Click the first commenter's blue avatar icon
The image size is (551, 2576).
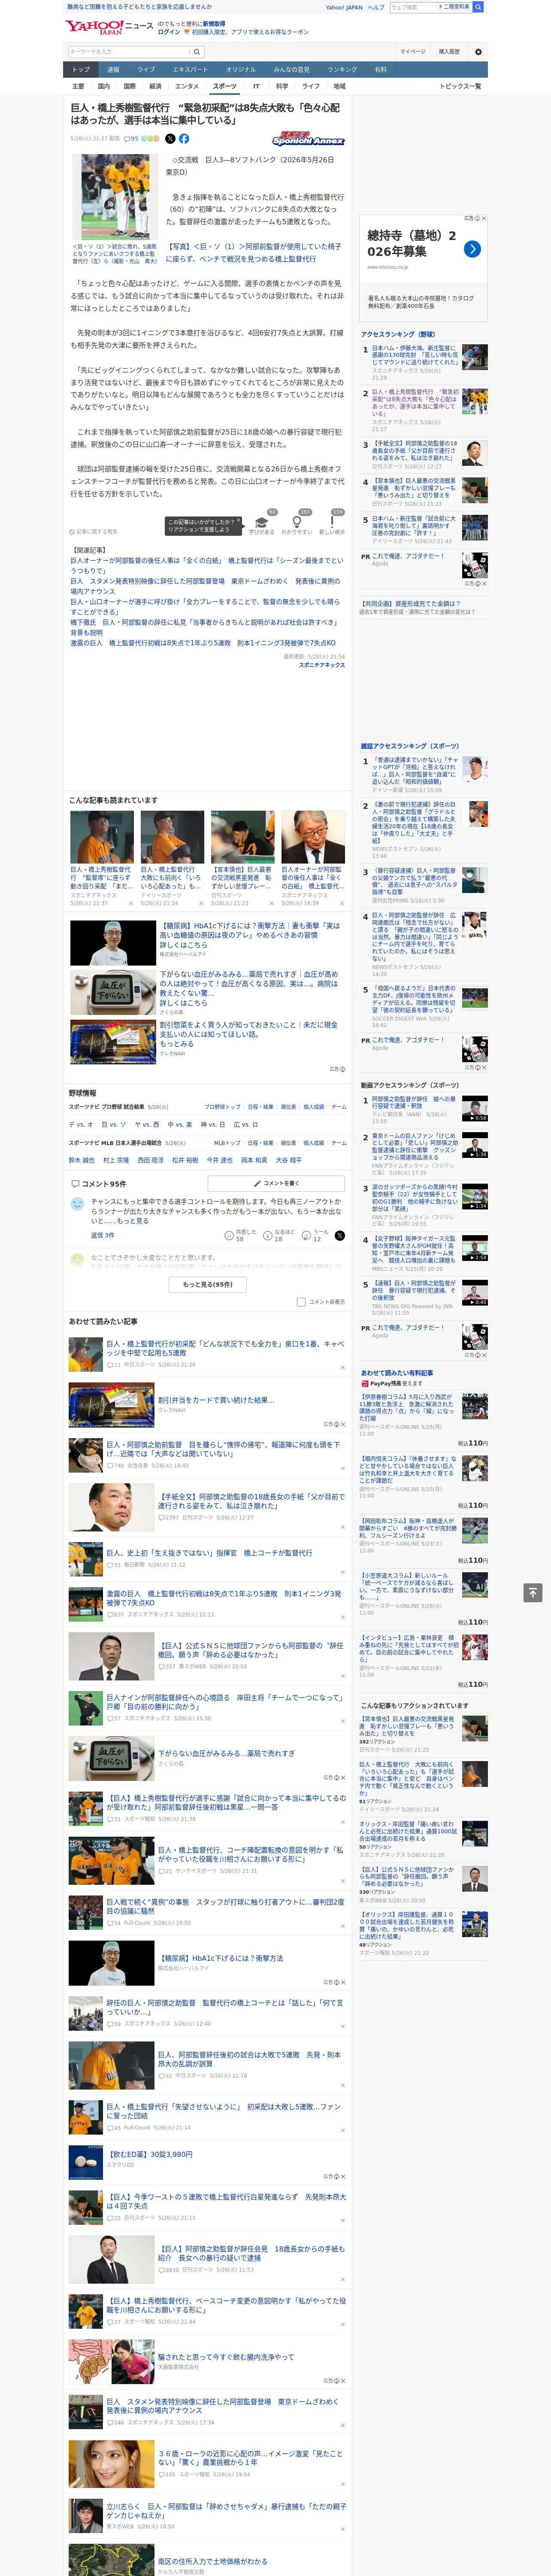pos(77,1204)
